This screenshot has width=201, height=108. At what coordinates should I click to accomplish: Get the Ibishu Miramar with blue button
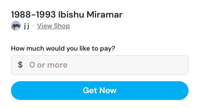click(x=100, y=90)
